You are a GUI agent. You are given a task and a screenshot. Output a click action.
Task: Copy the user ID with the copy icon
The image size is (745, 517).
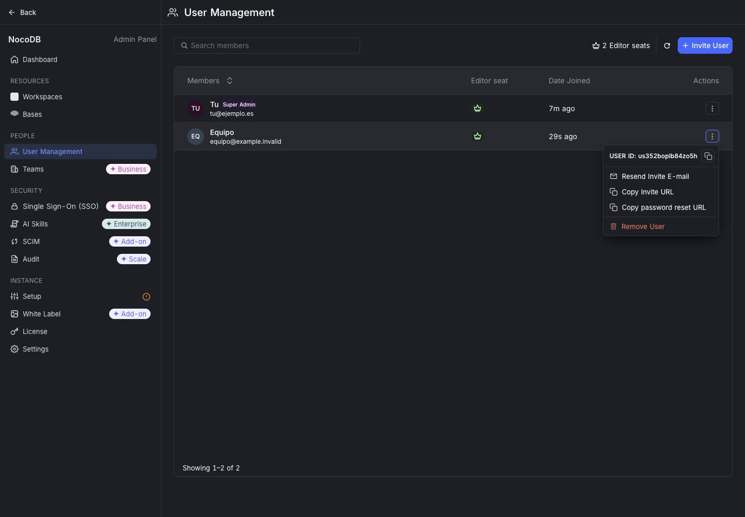click(x=708, y=156)
